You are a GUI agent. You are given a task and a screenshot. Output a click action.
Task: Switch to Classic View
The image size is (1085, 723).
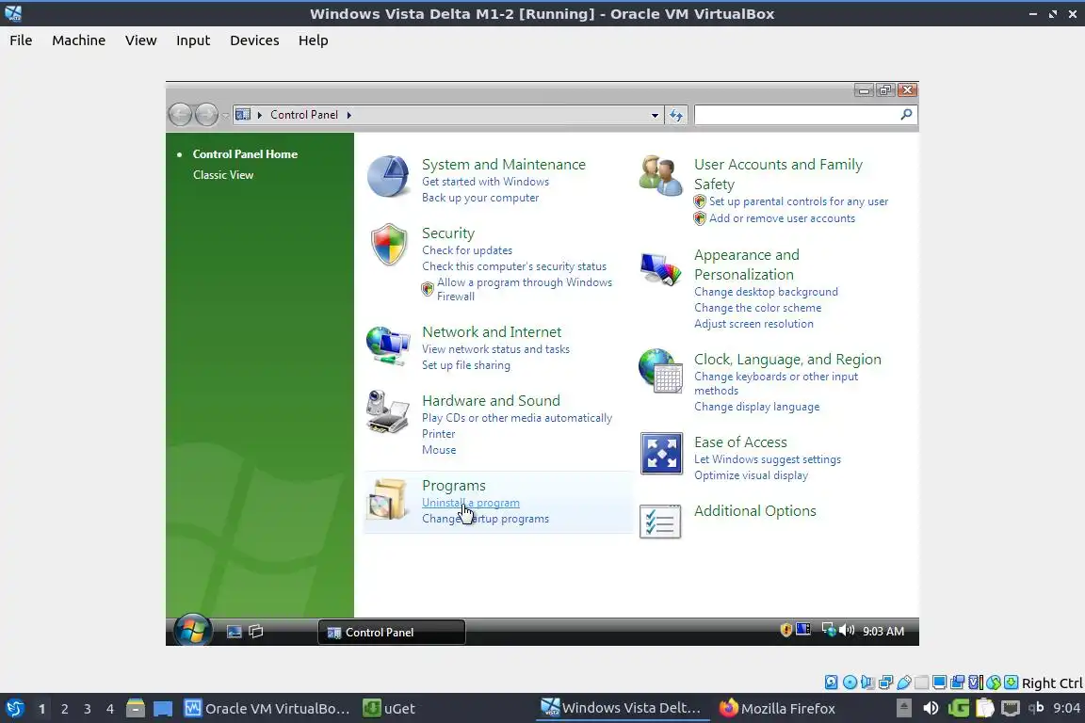[223, 175]
